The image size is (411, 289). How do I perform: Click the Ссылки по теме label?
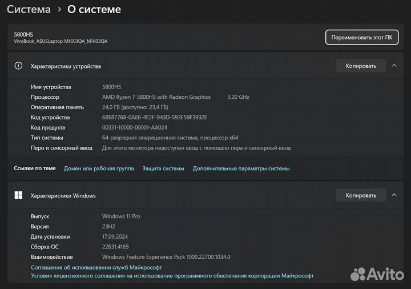(35, 168)
